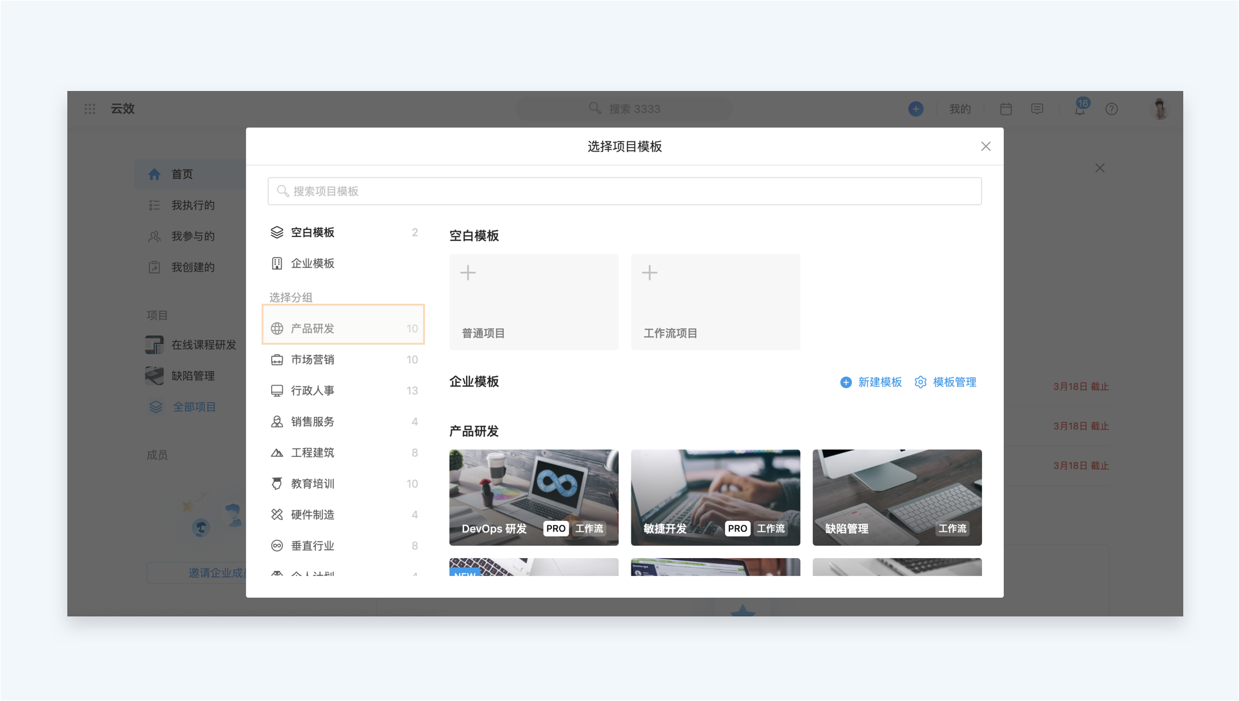The height and width of the screenshot is (701, 1239).
Task: Open 全部项目 in sidebar
Action: (x=183, y=407)
